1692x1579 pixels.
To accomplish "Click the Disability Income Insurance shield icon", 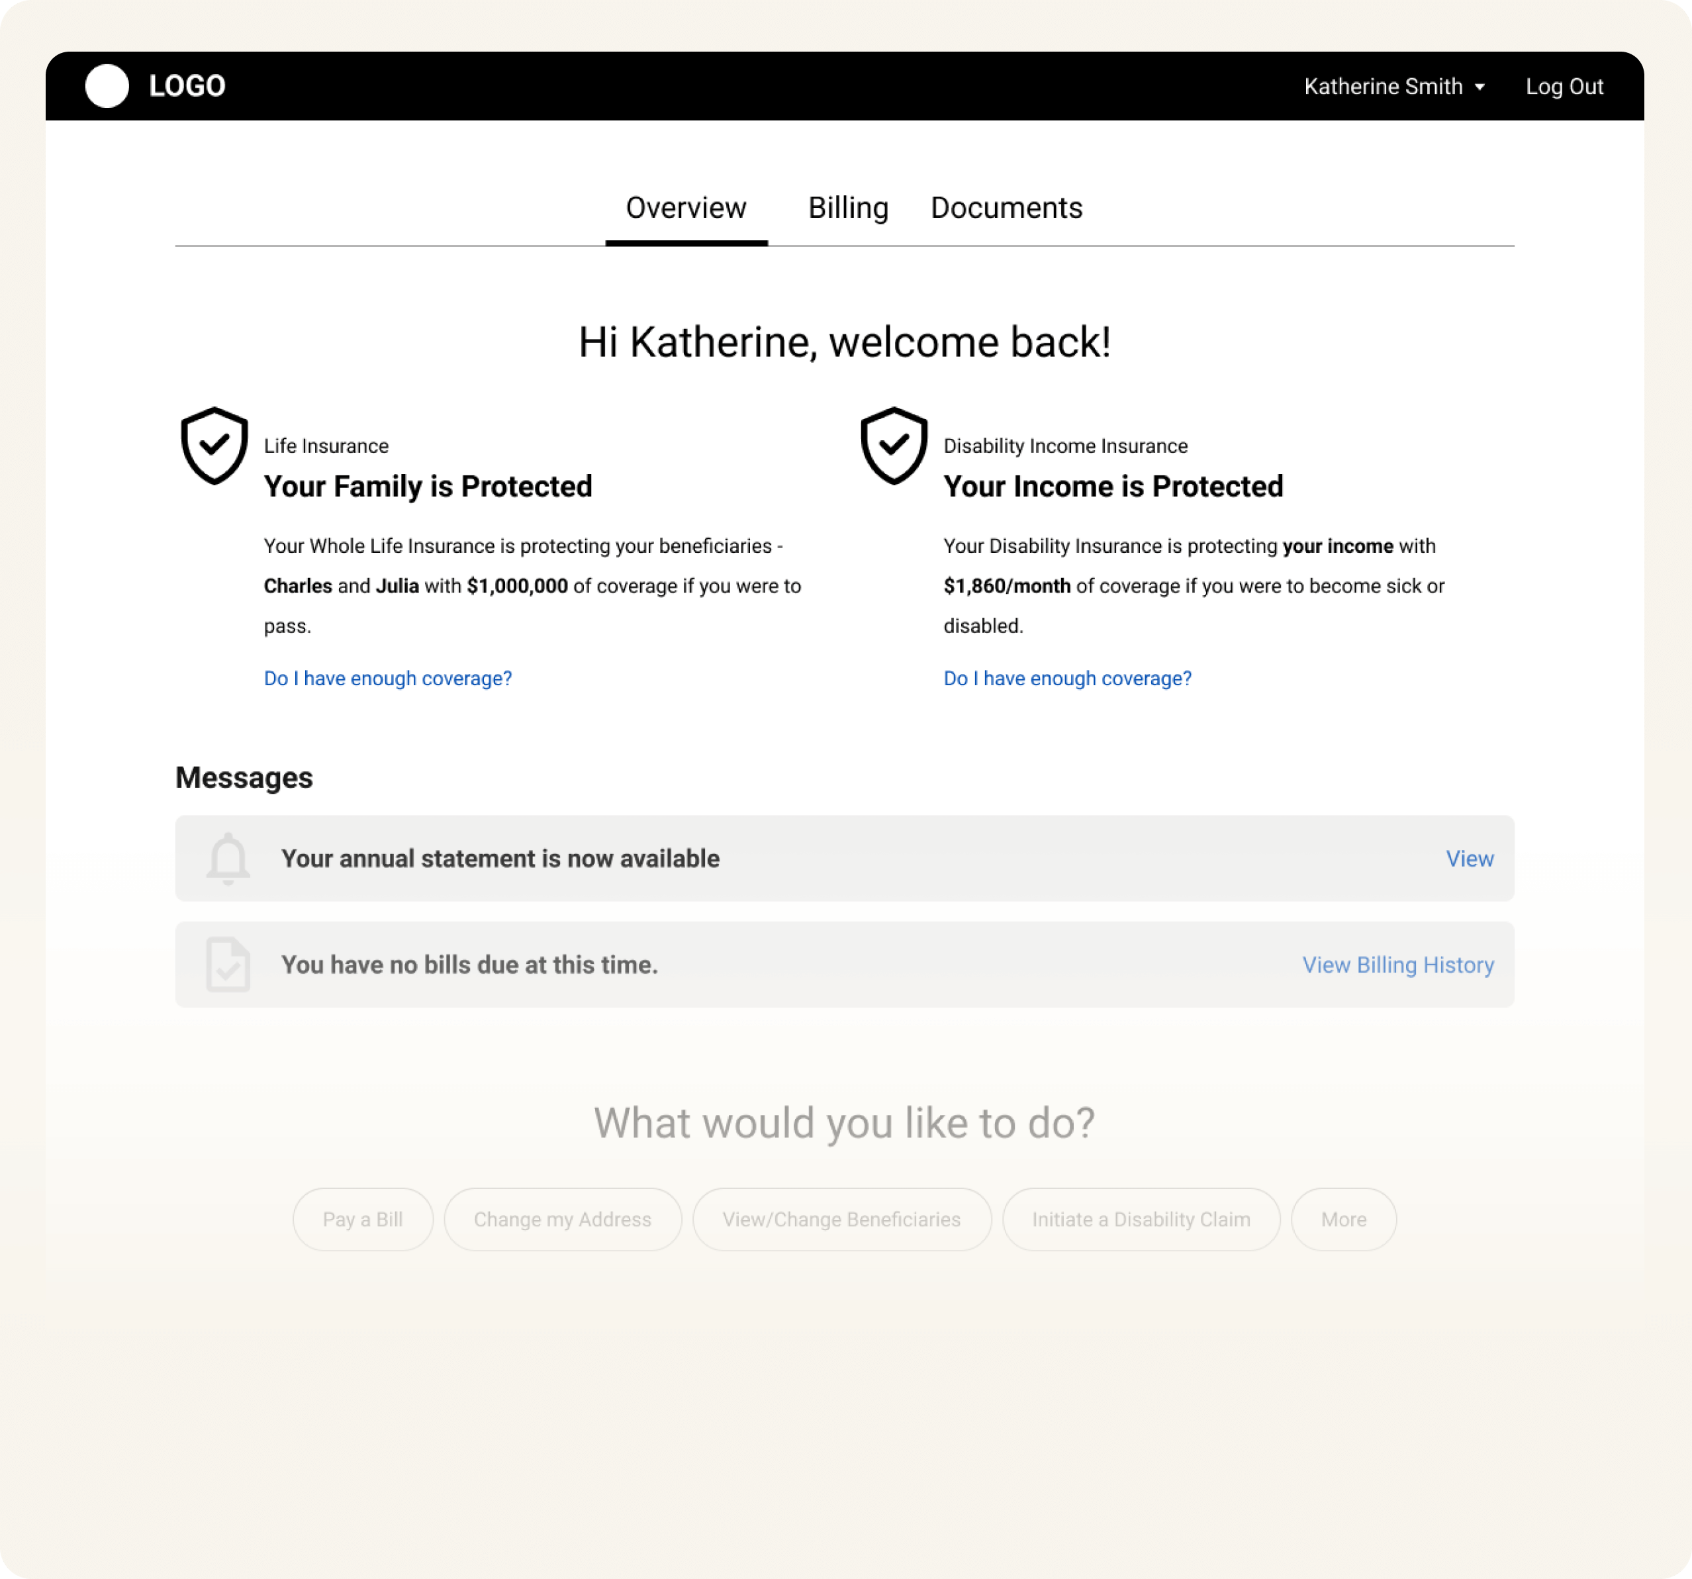I will tap(894, 445).
